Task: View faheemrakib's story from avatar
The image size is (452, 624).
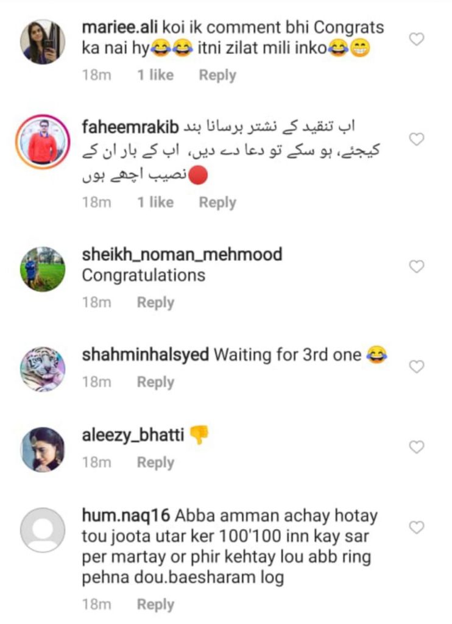Action: pos(43,141)
